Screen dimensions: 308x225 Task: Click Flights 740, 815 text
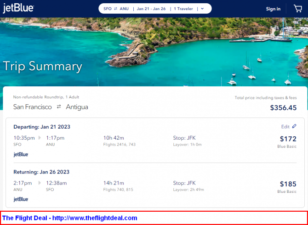pos(118,190)
